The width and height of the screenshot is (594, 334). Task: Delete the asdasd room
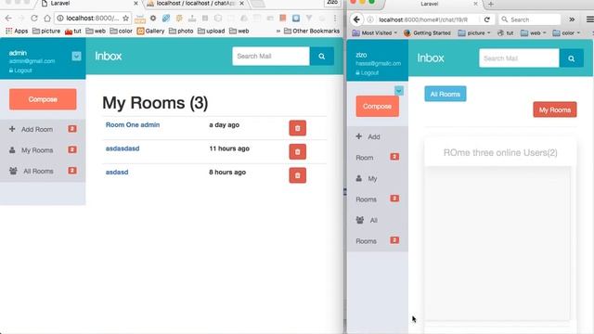297,175
